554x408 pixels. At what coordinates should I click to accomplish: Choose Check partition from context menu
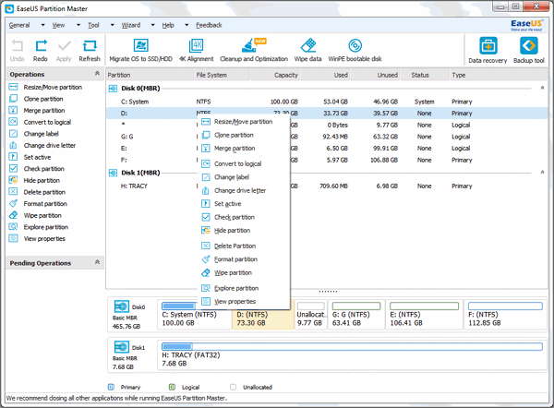[x=244, y=217]
